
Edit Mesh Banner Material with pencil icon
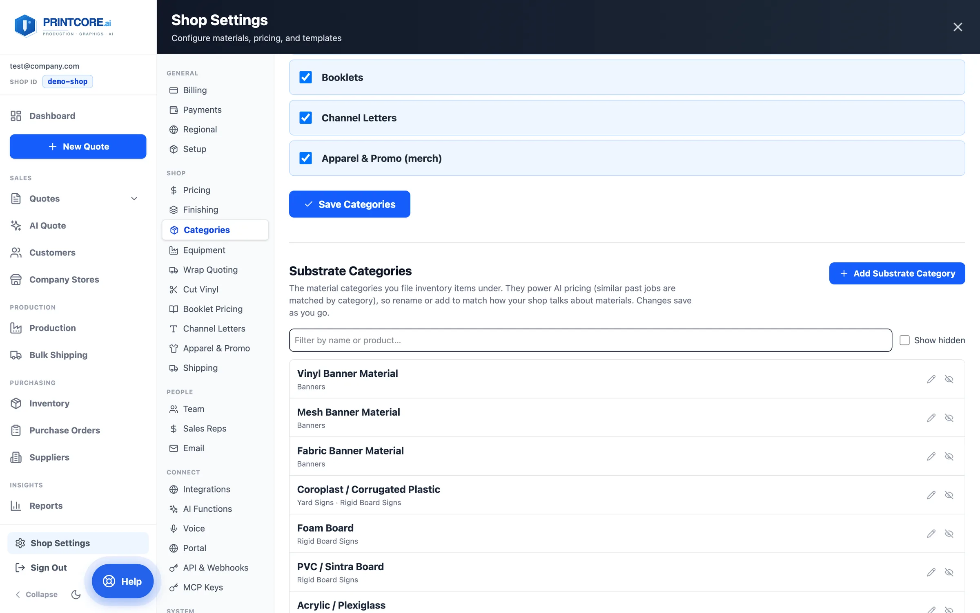(931, 418)
